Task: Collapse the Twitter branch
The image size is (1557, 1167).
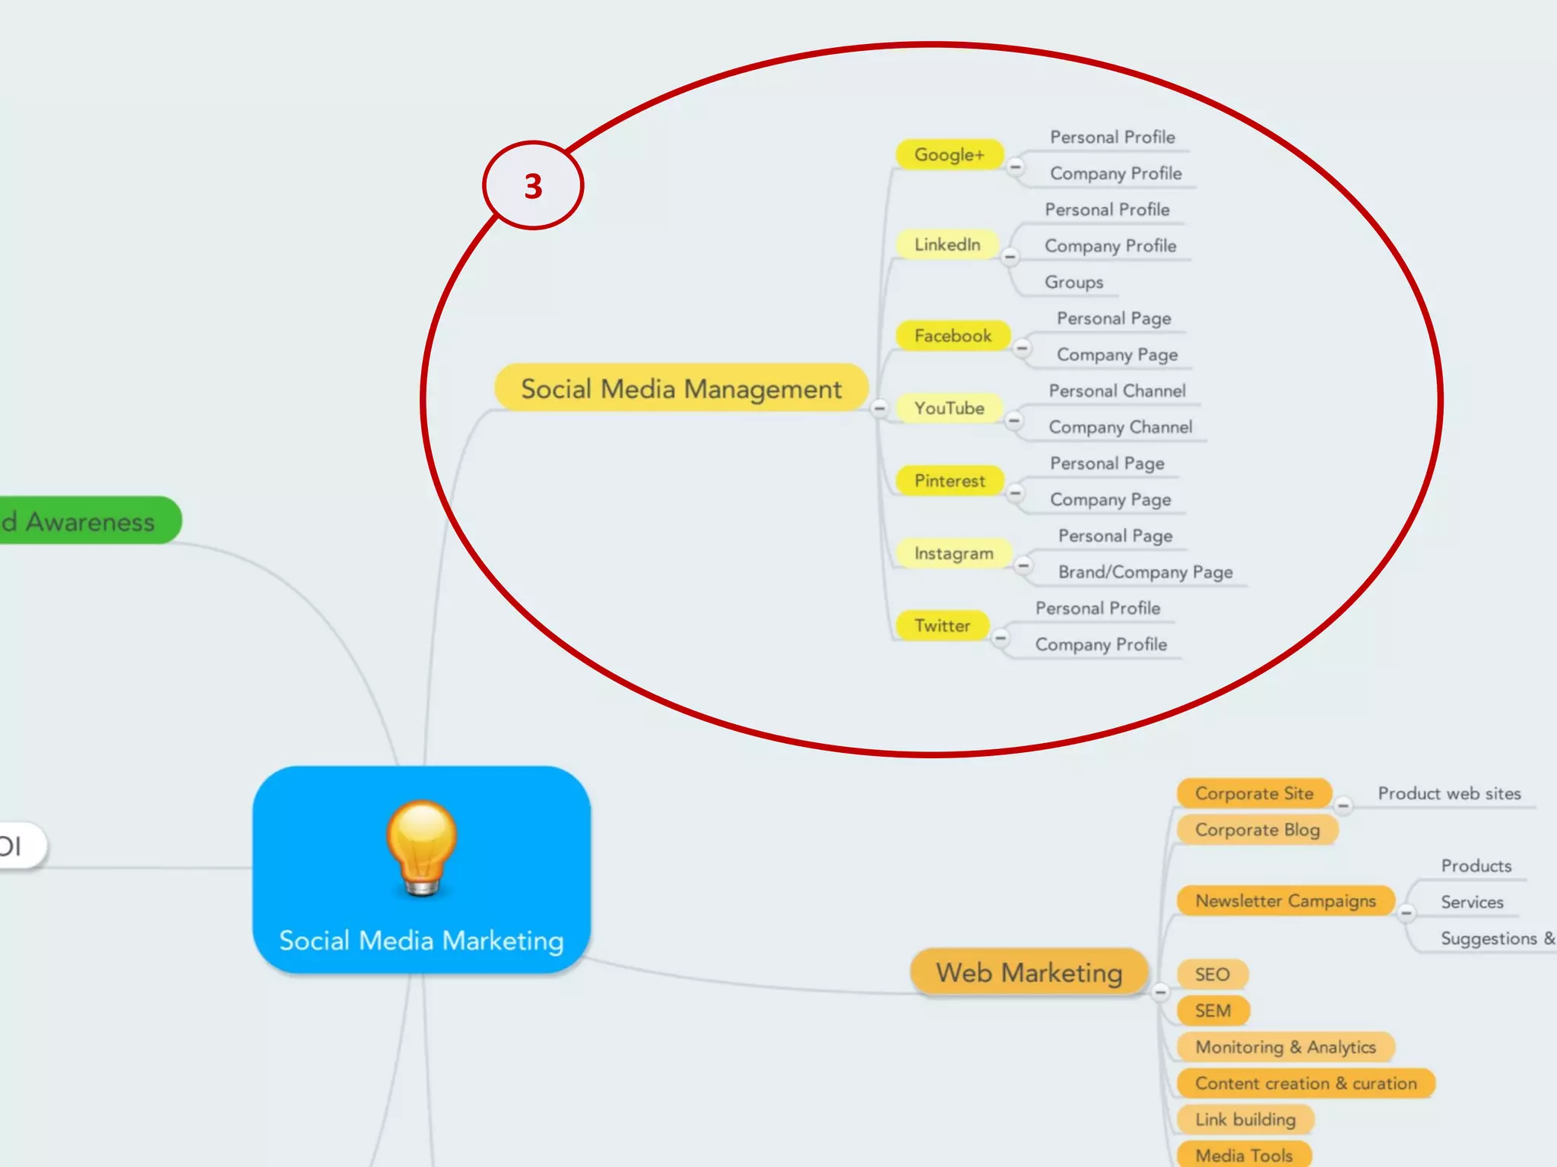Action: coord(1000,637)
